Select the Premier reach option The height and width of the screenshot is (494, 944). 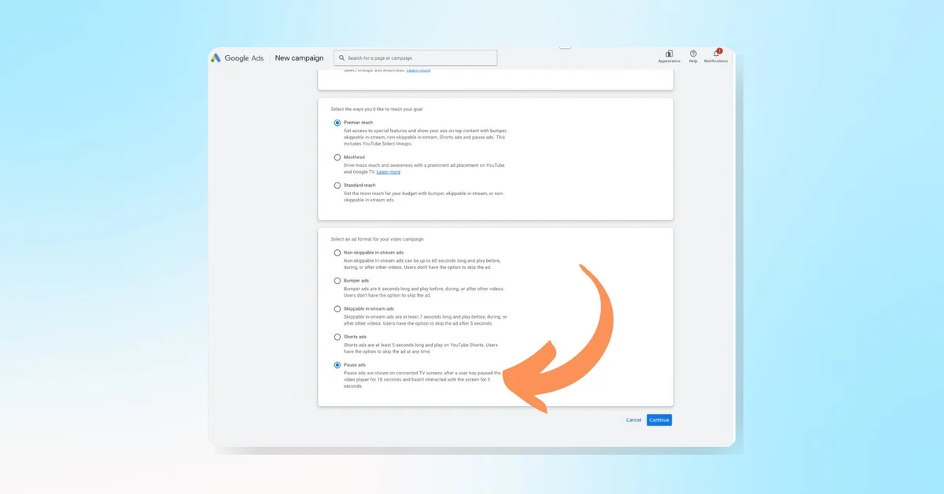[337, 123]
